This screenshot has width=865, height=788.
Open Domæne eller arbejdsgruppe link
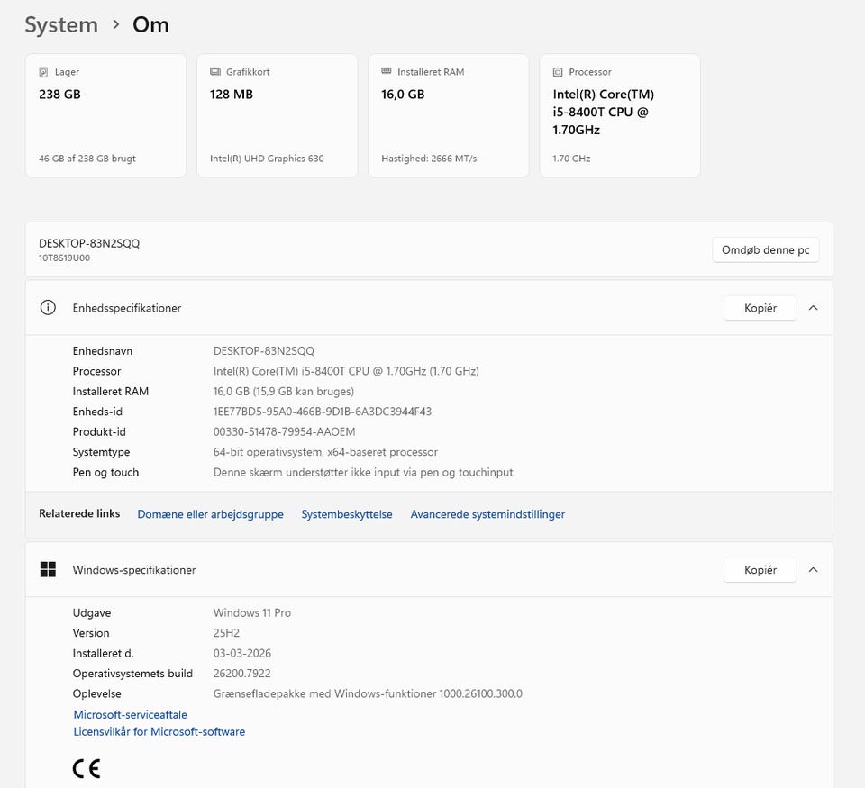pos(210,514)
